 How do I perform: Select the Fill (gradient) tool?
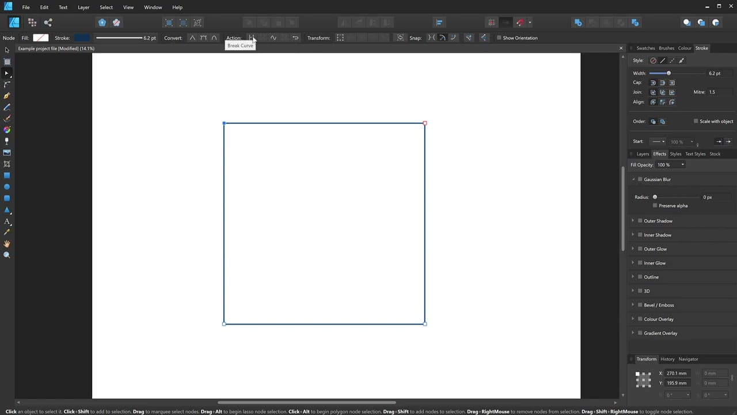coord(7,130)
